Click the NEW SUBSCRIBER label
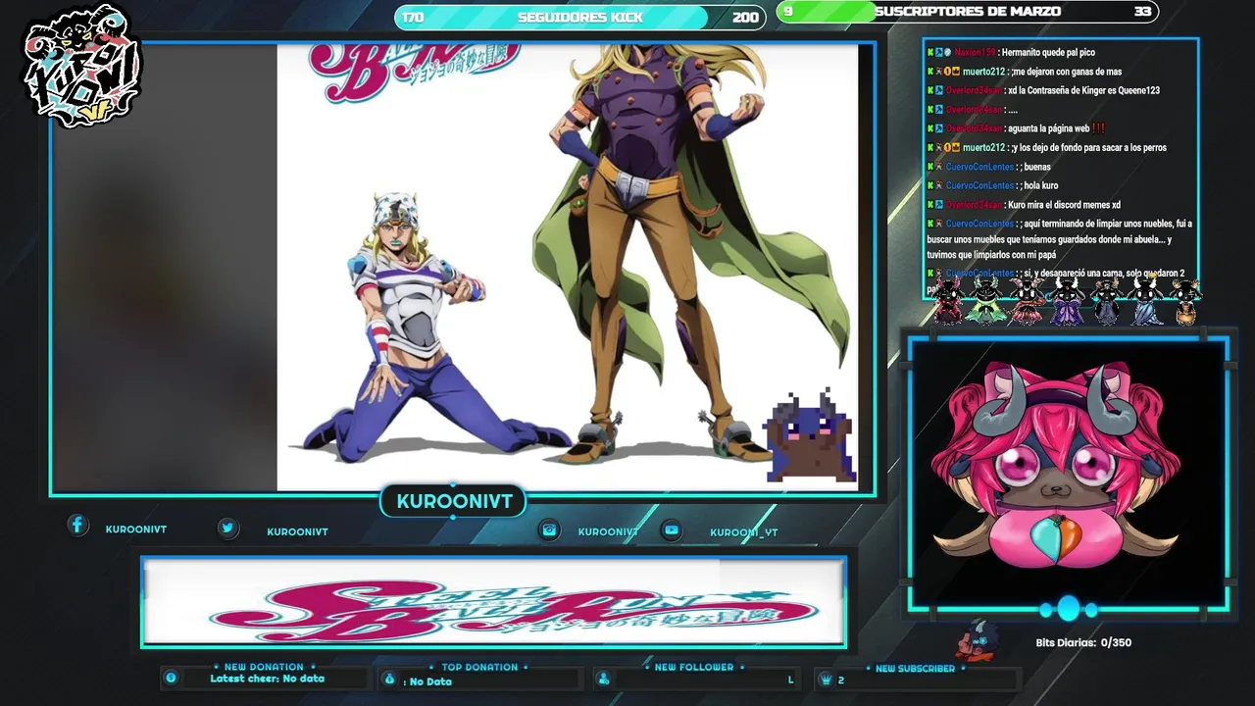Viewport: 1255px width, 706px height. pos(915,669)
